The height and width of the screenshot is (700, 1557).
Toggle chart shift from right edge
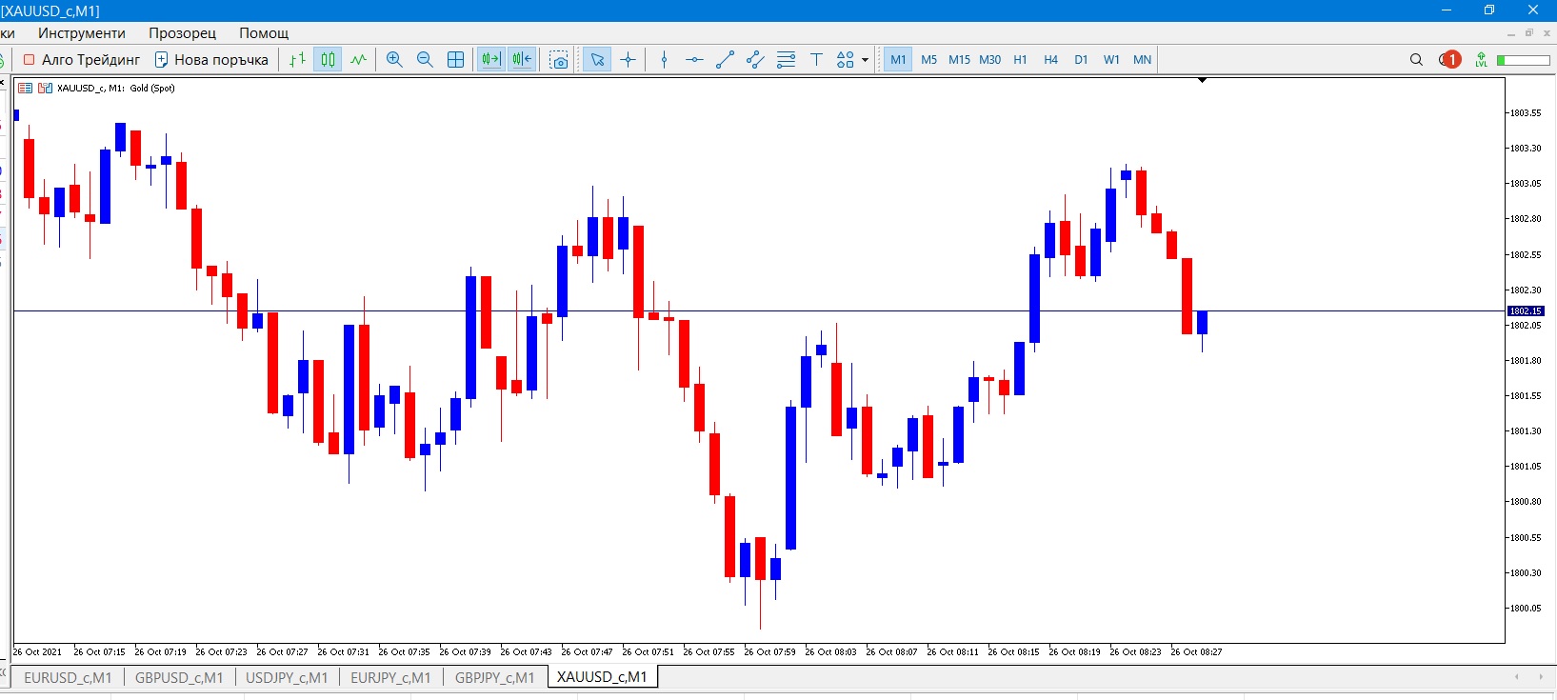[522, 59]
